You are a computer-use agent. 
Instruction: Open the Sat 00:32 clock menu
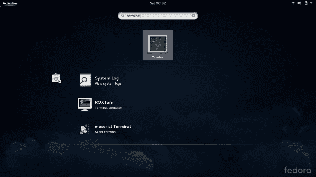click(158, 3)
